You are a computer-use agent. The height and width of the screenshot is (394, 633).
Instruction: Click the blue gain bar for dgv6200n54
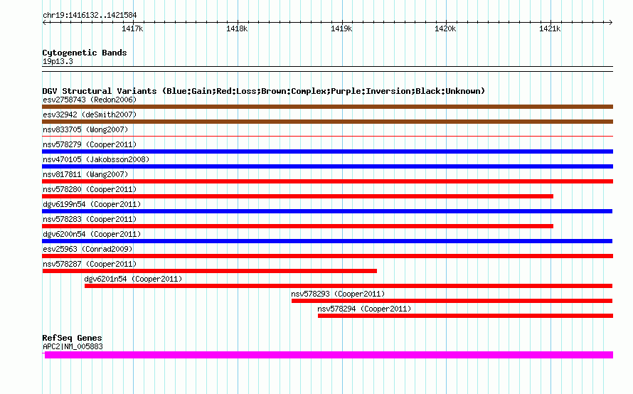[x=327, y=241]
